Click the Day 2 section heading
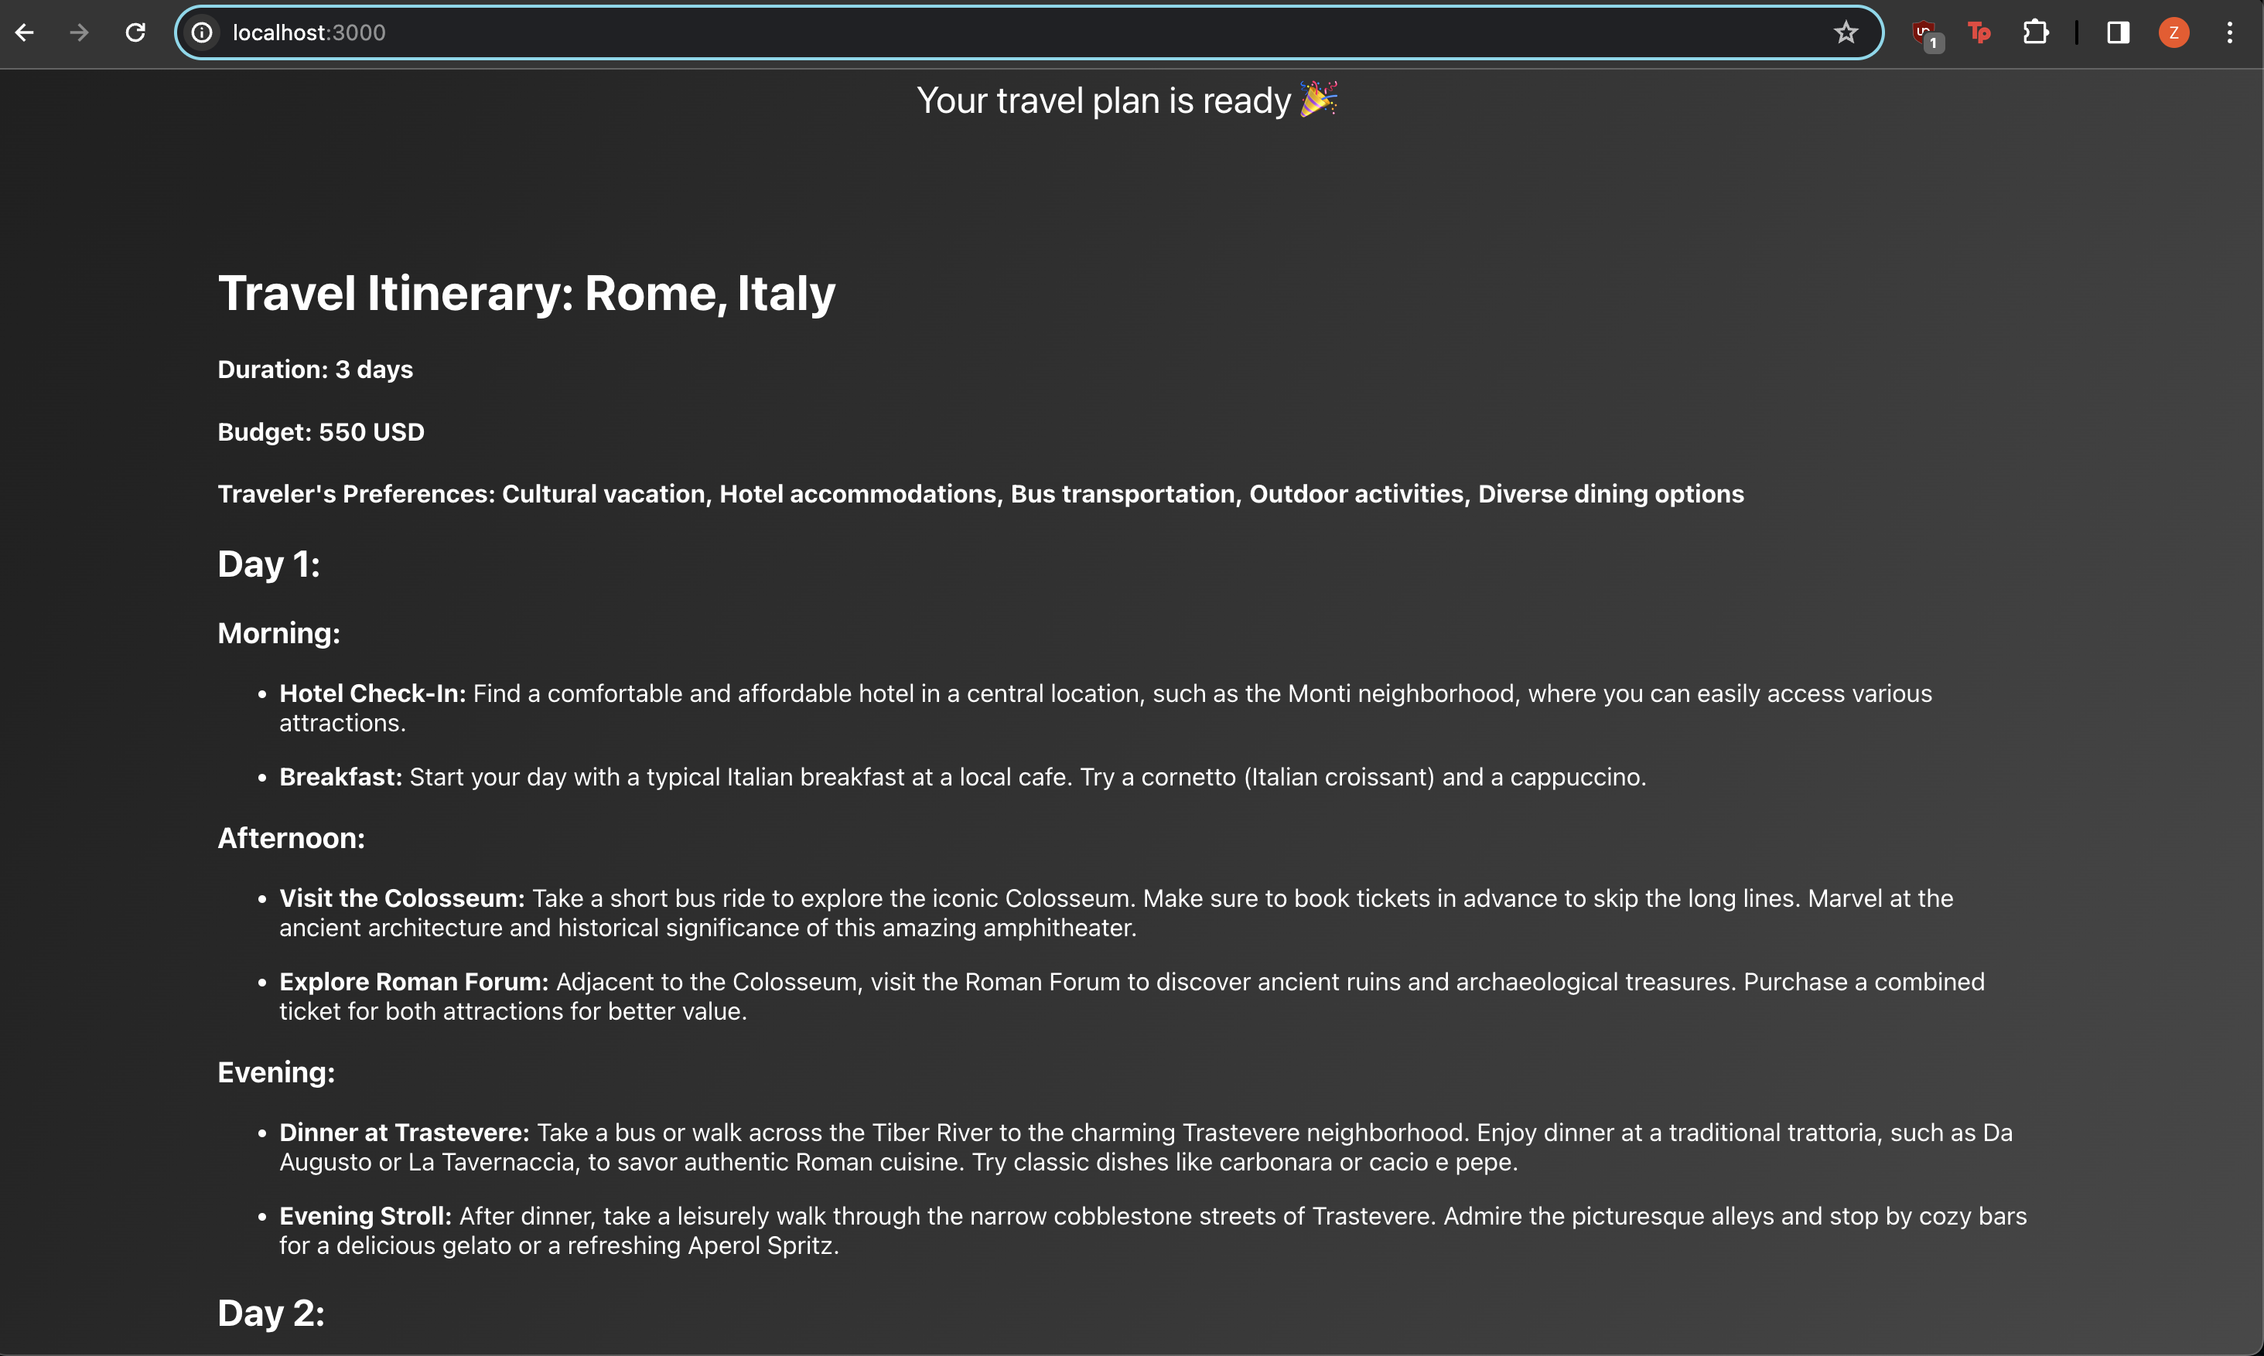 point(271,1313)
